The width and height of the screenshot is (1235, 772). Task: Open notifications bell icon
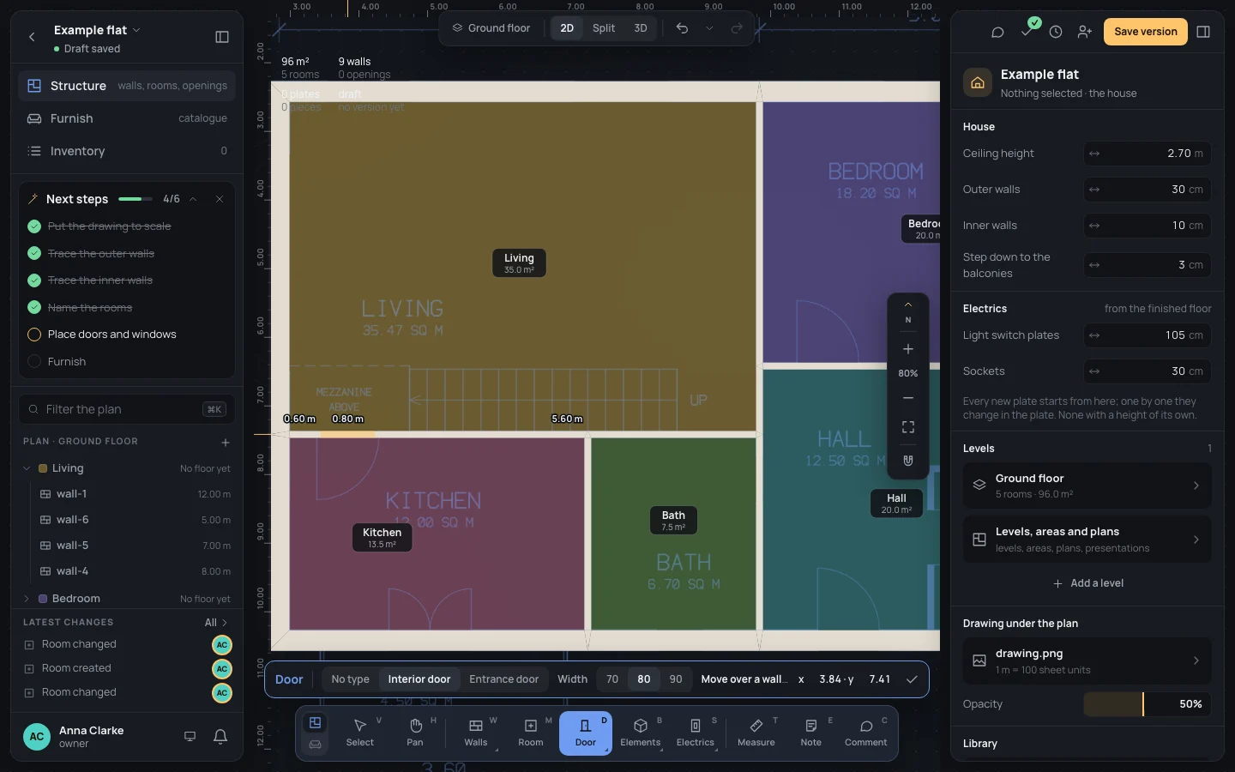pyautogui.click(x=220, y=736)
